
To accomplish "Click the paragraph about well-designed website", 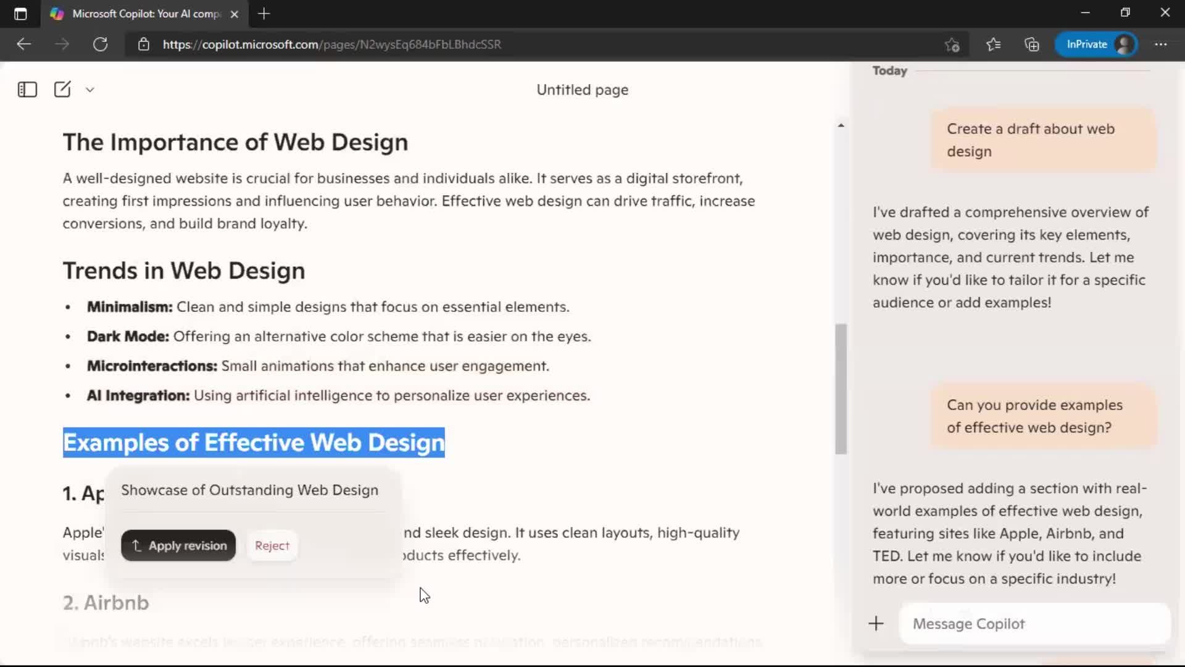I will (x=409, y=201).
